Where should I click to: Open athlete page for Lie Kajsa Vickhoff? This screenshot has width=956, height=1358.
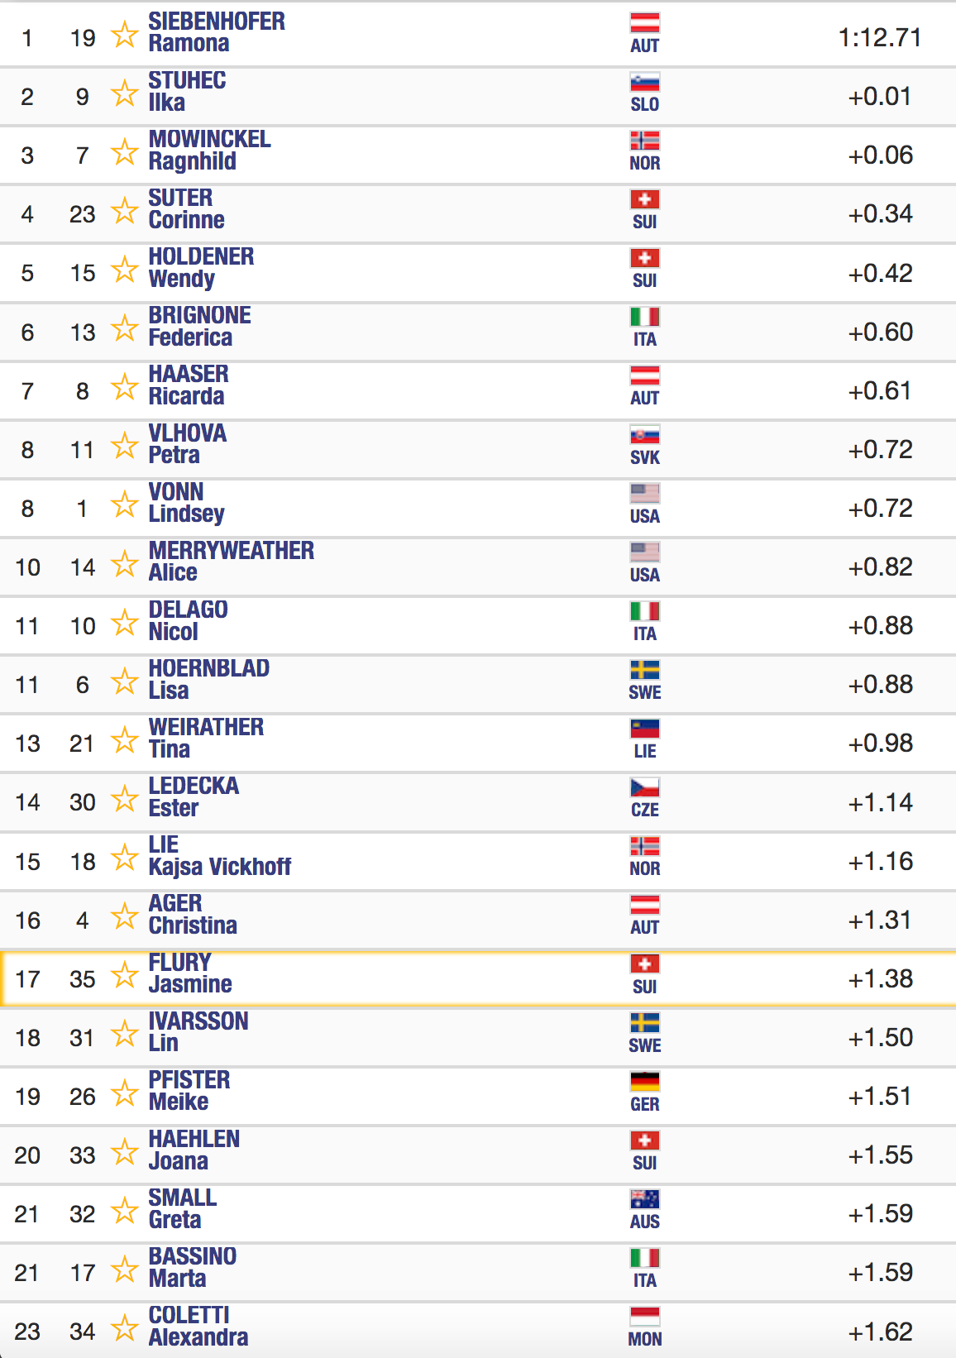tap(220, 856)
